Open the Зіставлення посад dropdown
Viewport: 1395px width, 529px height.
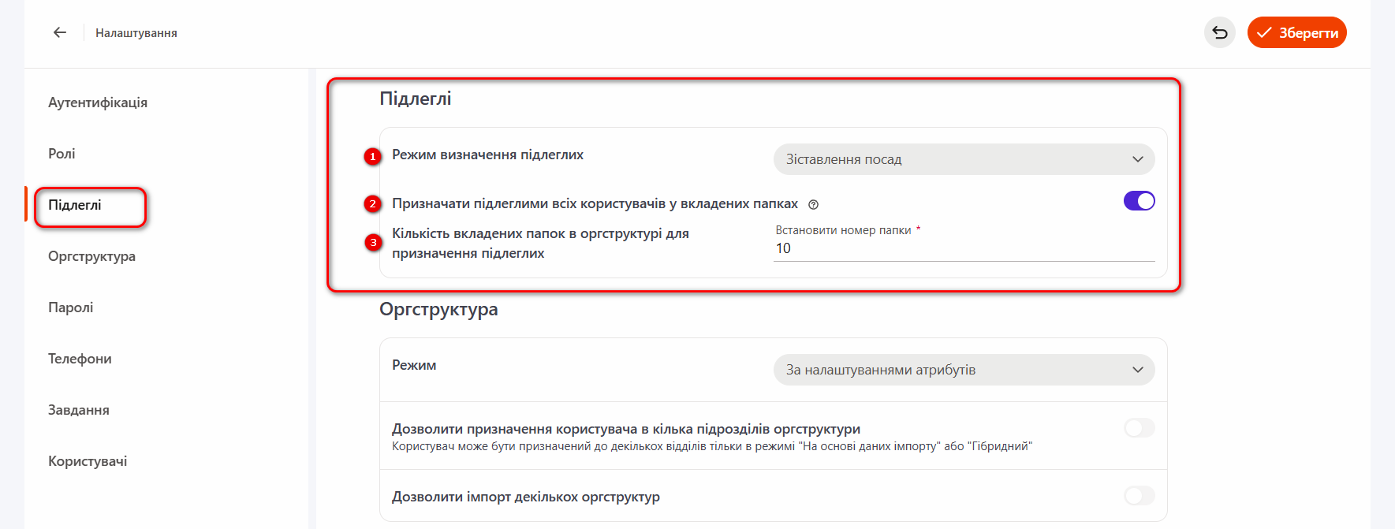[963, 159]
